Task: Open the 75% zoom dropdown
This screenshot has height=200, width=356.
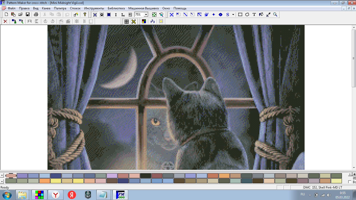Action: click(x=146, y=15)
